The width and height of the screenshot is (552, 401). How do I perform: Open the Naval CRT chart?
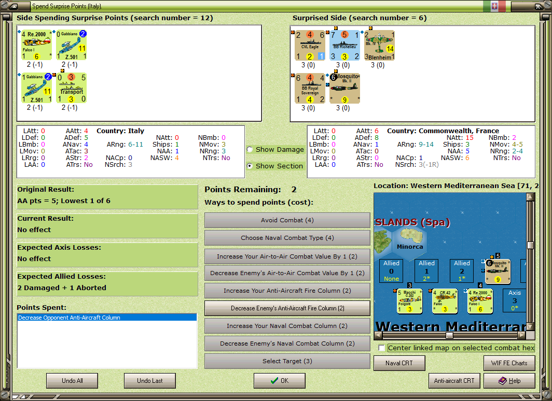pyautogui.click(x=399, y=363)
